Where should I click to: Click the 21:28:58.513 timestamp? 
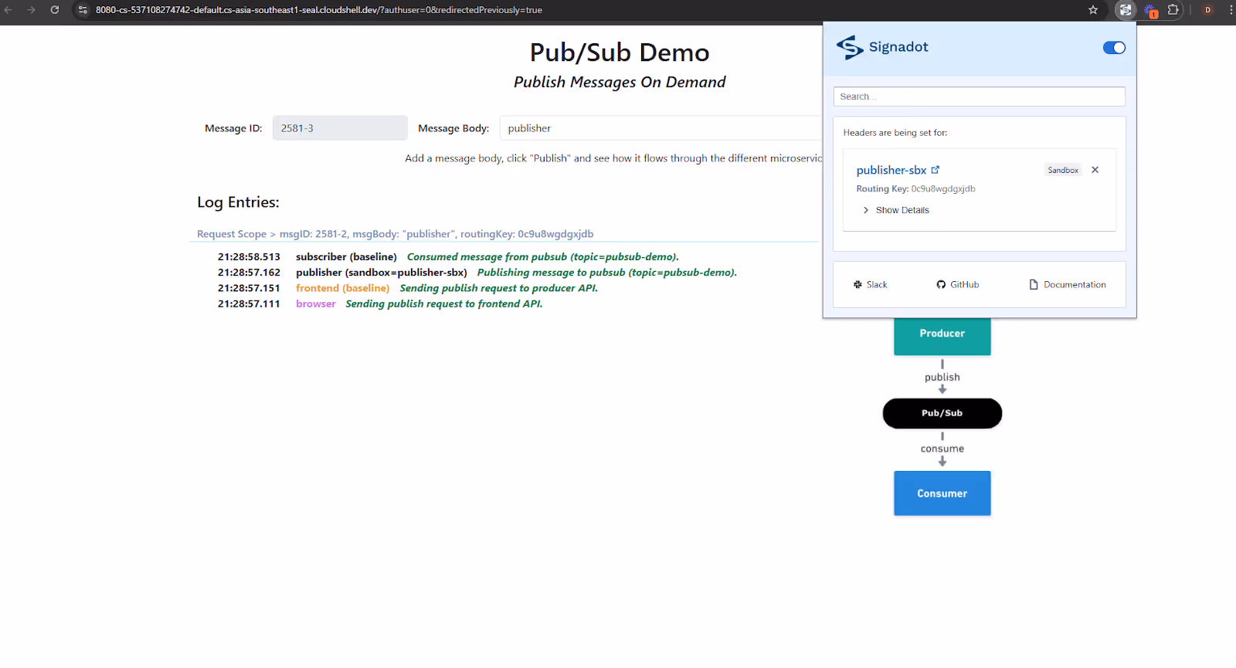point(249,257)
